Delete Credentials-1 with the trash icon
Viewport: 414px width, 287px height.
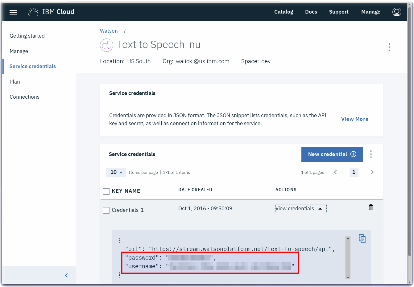click(x=371, y=207)
